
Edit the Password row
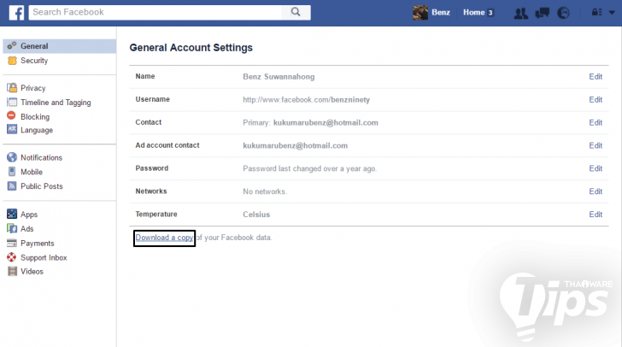(x=596, y=168)
